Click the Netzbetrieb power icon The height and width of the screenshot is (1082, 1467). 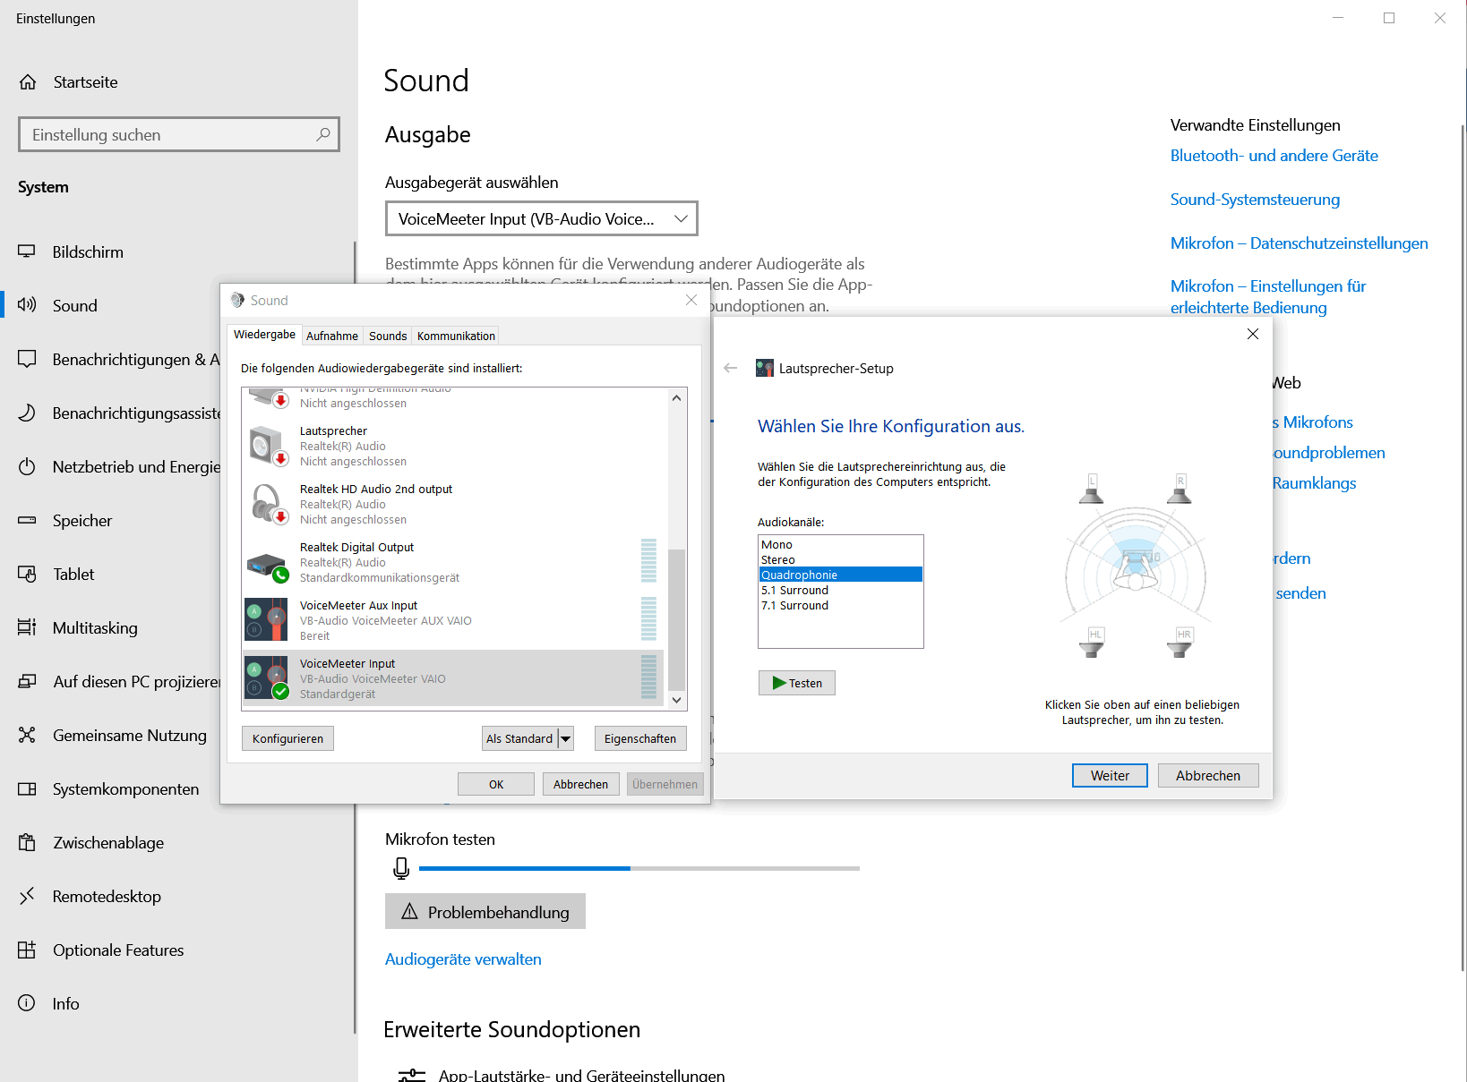click(x=27, y=466)
